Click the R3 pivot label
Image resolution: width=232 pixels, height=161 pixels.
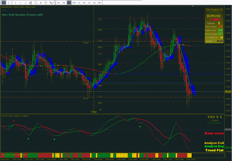100,19
